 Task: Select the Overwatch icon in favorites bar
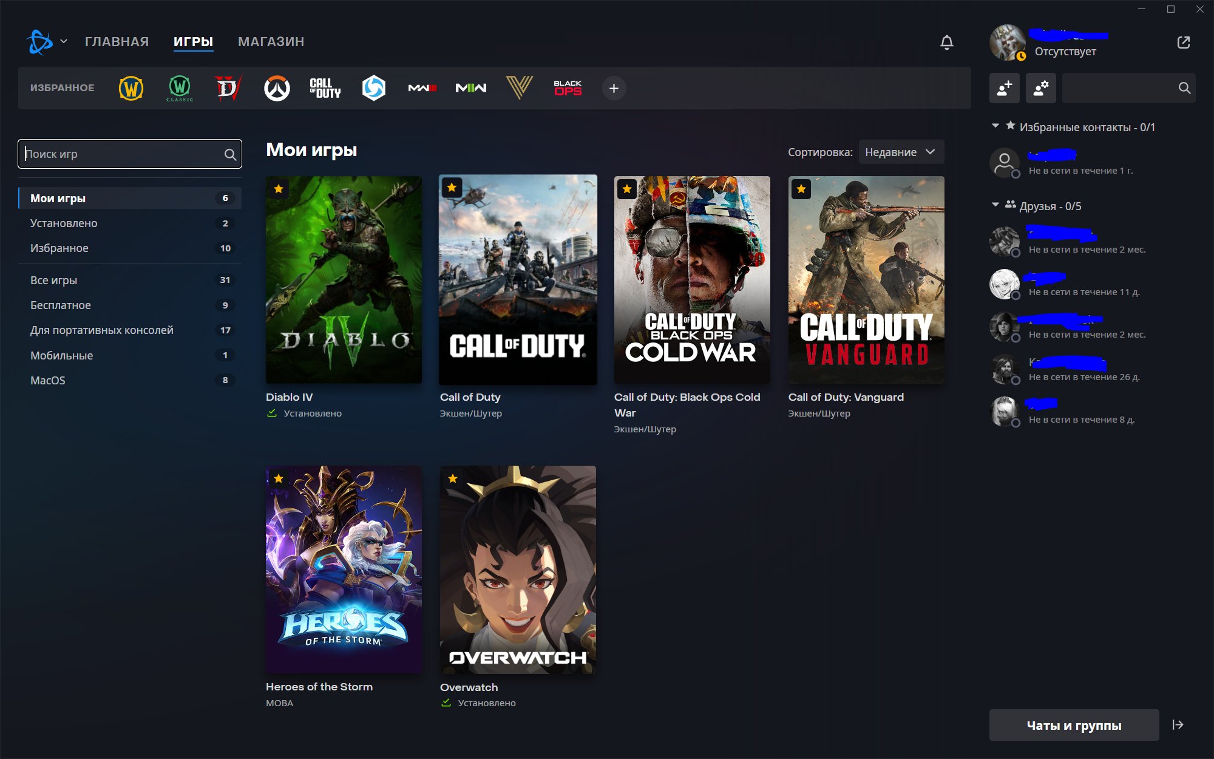coord(277,88)
